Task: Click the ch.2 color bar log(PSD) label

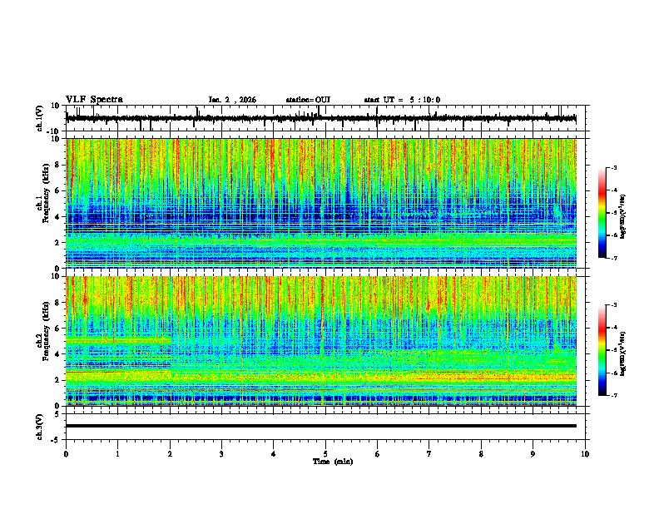Action: 623,353
